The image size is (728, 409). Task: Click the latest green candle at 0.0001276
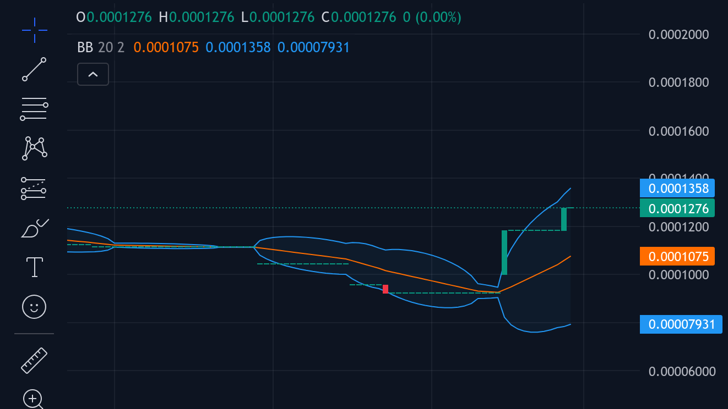(564, 219)
